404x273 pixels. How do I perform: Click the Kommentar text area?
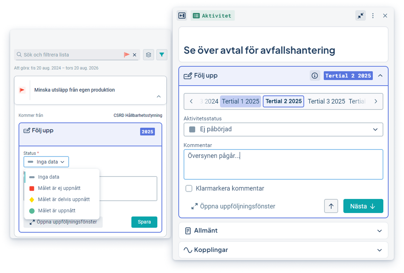point(283,164)
